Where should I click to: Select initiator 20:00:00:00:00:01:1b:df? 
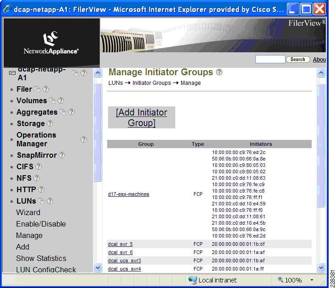238,244
